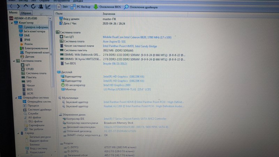This screenshot has width=279, height=157.
Task: Open the user manager icon in toolbar
Action: (41, 6)
